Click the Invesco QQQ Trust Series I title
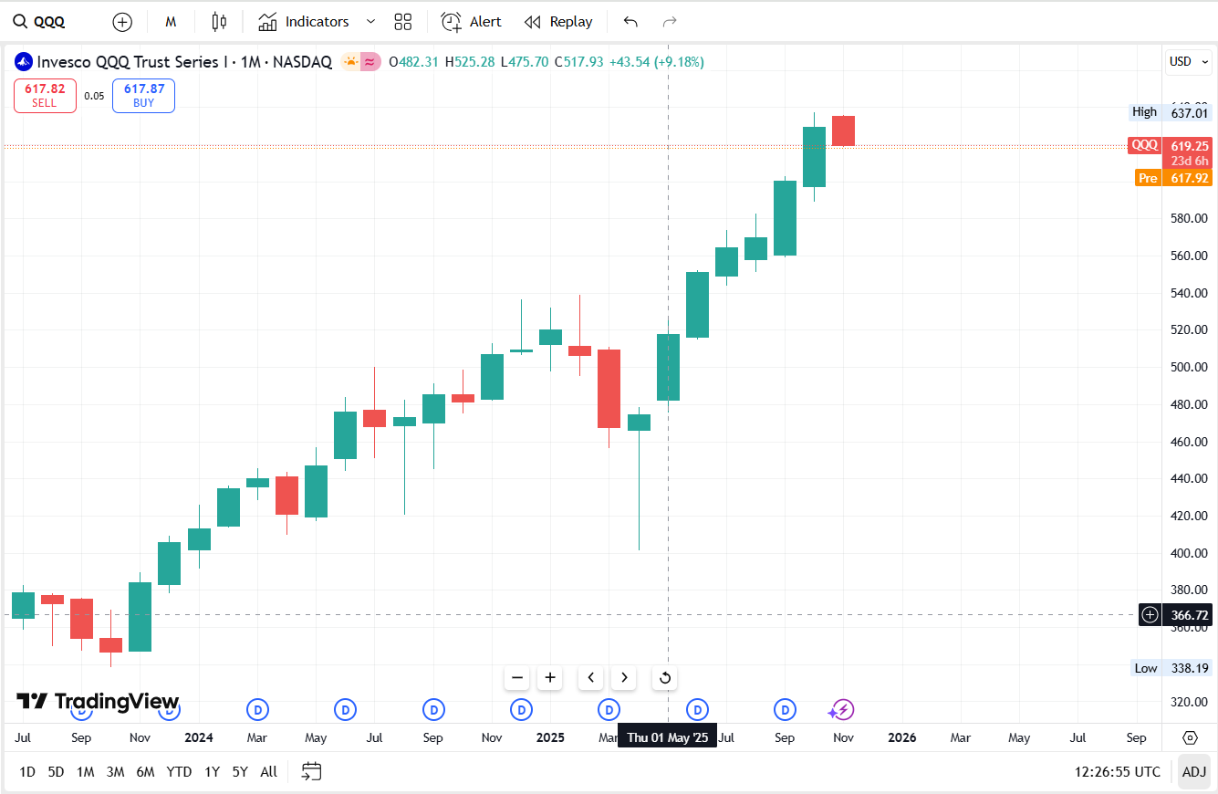Image resolution: width=1218 pixels, height=794 pixels. coord(132,62)
